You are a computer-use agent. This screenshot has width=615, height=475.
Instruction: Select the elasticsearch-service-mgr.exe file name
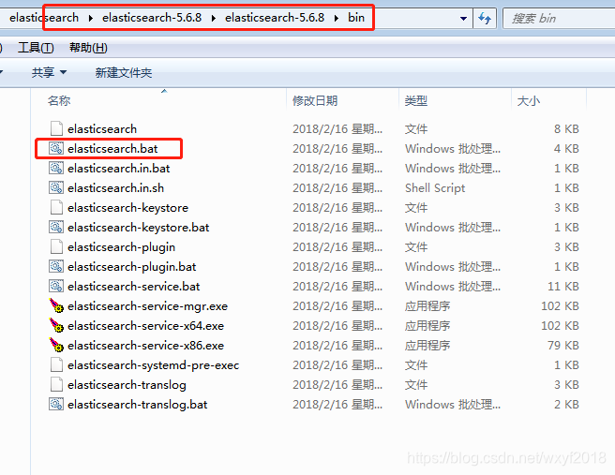coord(147,305)
